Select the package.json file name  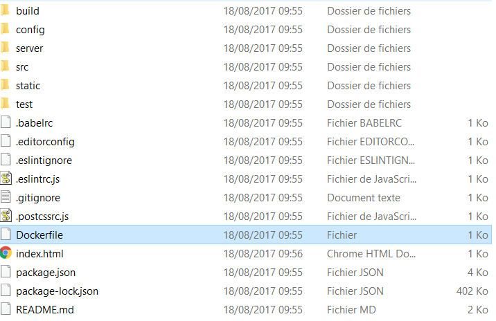click(x=46, y=273)
